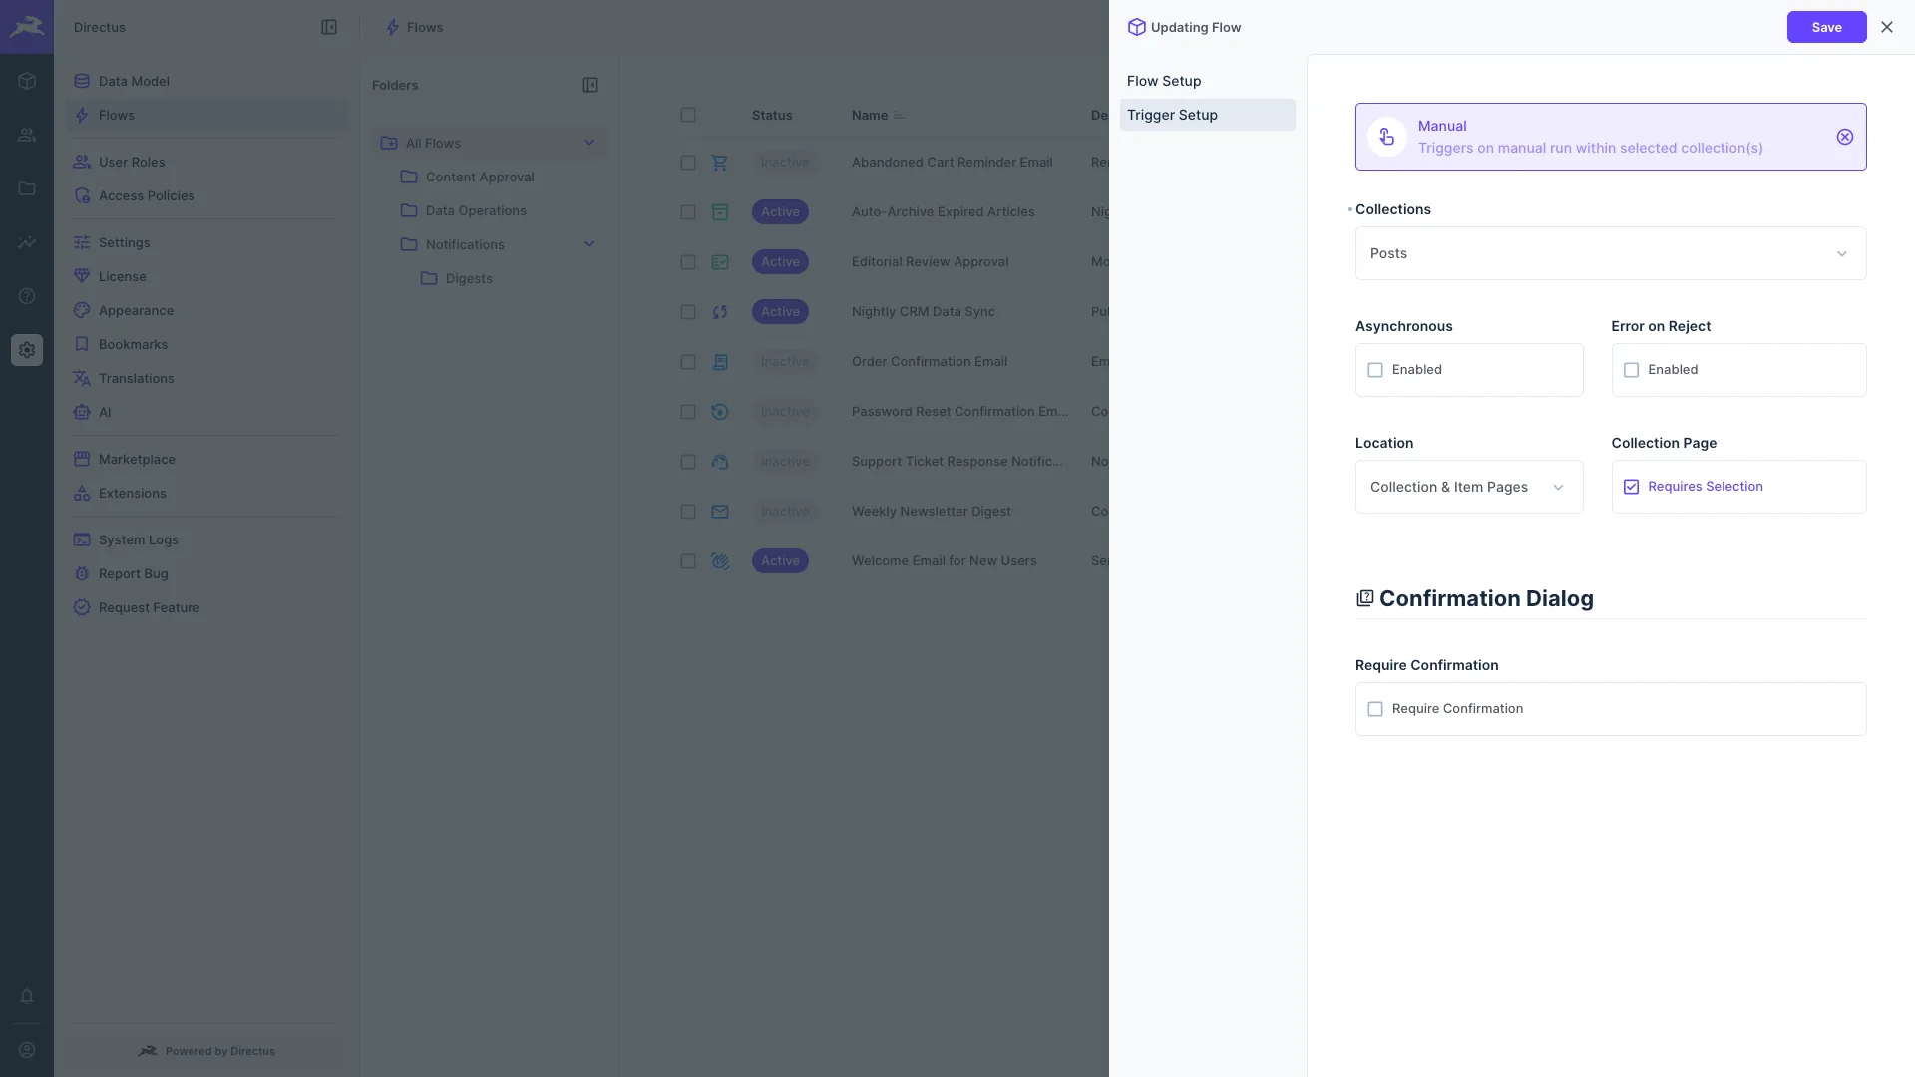Click the Support Ticket Response flow icon

point(720,462)
